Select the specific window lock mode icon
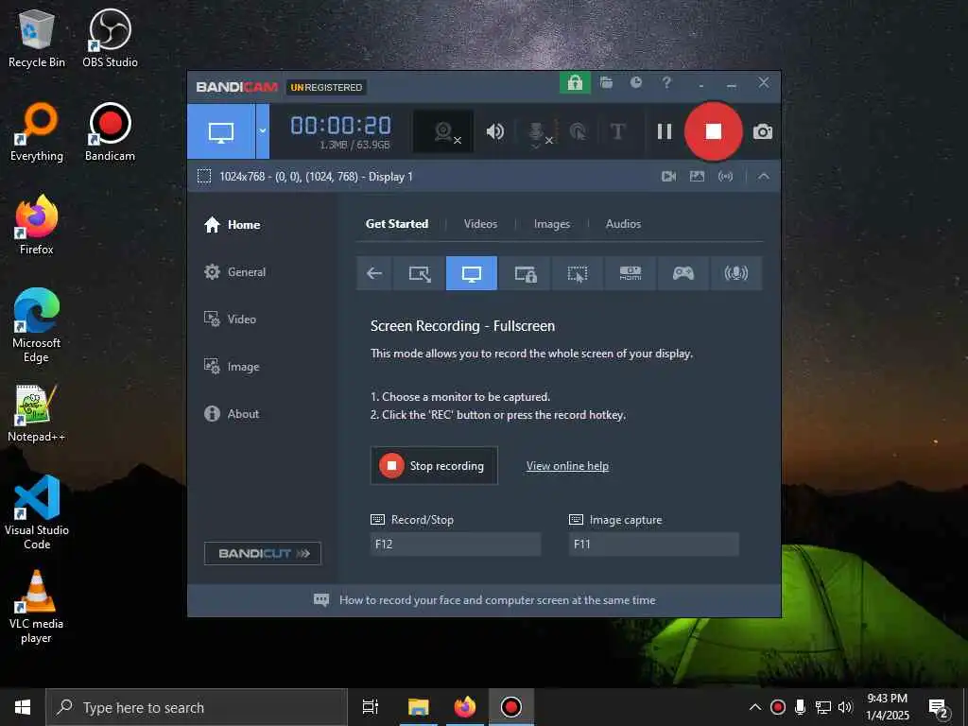Screen dimensions: 968x726 click(526, 273)
